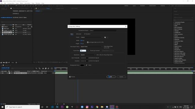
Task: Click Toggle Switches / Modes button
Action: [34, 104]
